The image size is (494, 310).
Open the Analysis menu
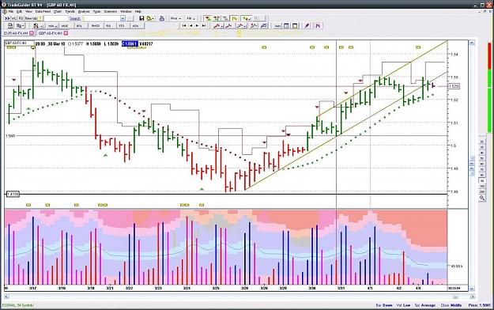click(x=84, y=11)
